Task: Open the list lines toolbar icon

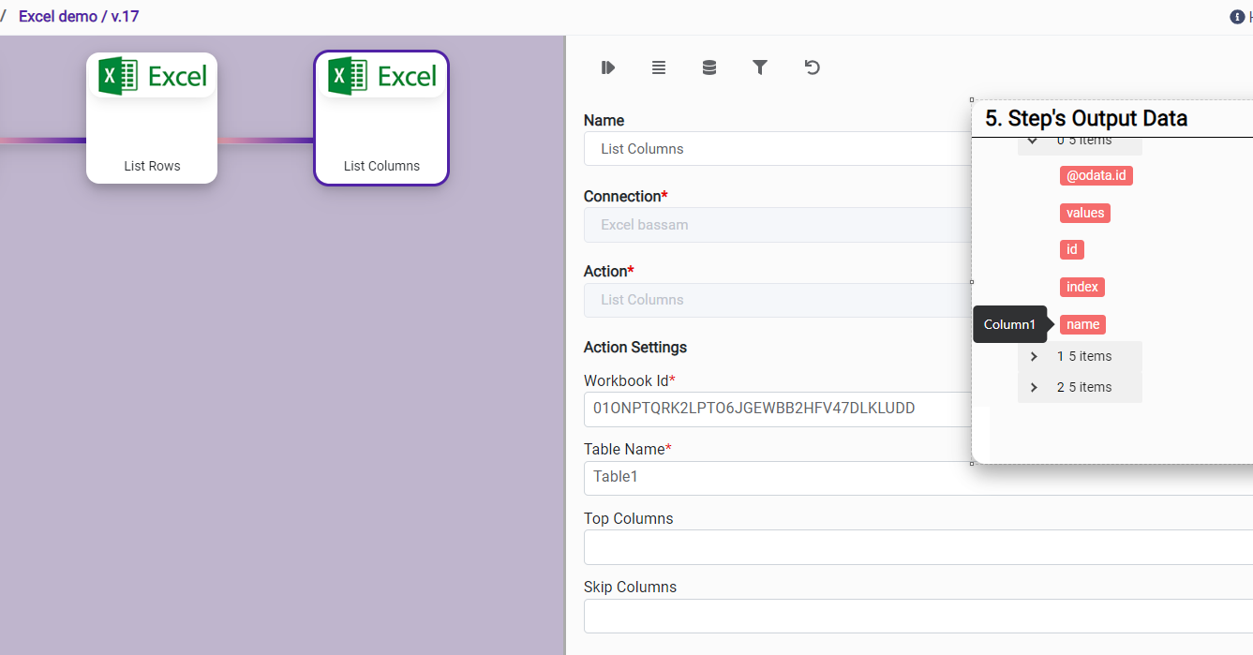Action: pos(659,67)
